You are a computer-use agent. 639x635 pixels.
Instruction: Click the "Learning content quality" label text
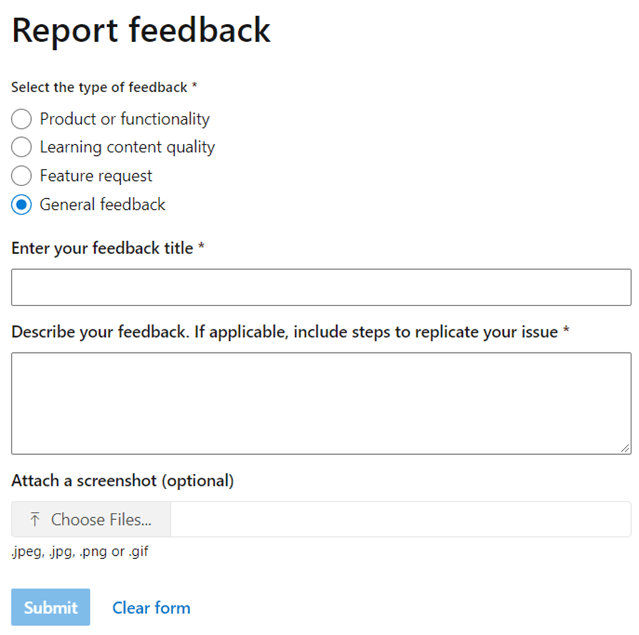(127, 147)
